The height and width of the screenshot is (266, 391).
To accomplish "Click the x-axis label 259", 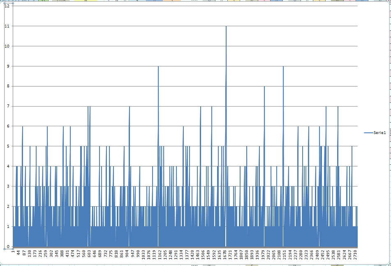I will click(x=45, y=253).
